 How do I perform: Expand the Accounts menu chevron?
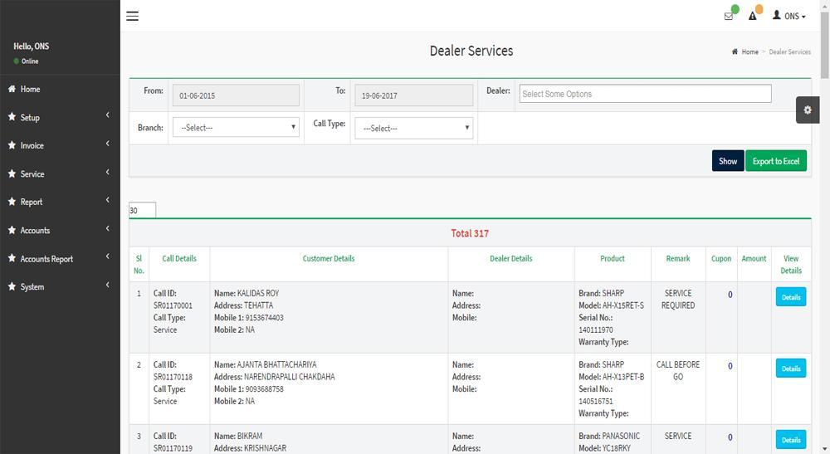(x=107, y=228)
